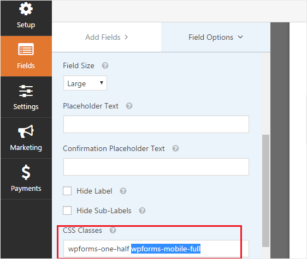Enable the Hide Label checkbox
The height and width of the screenshot is (259, 307).
(67, 191)
